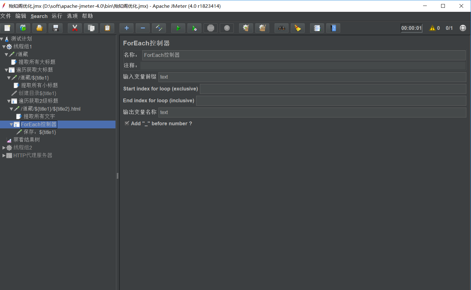Collapse the /道藏/${title1} sampler arrow
Image resolution: width=471 pixels, height=290 pixels.
[x=9, y=78]
